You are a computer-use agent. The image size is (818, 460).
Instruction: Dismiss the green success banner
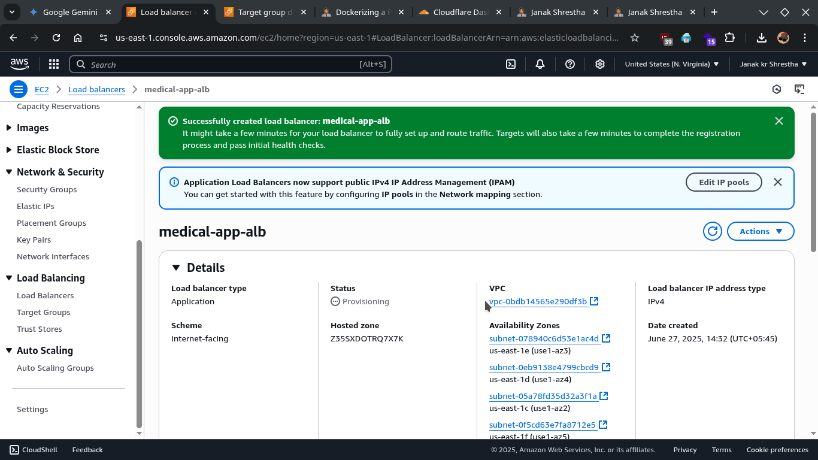pyautogui.click(x=779, y=121)
